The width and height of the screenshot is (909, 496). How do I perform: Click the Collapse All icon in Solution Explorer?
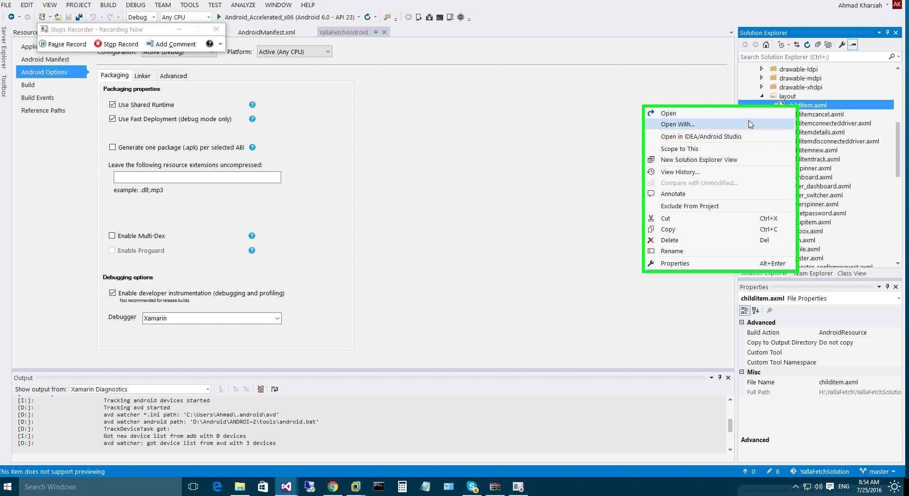click(818, 44)
